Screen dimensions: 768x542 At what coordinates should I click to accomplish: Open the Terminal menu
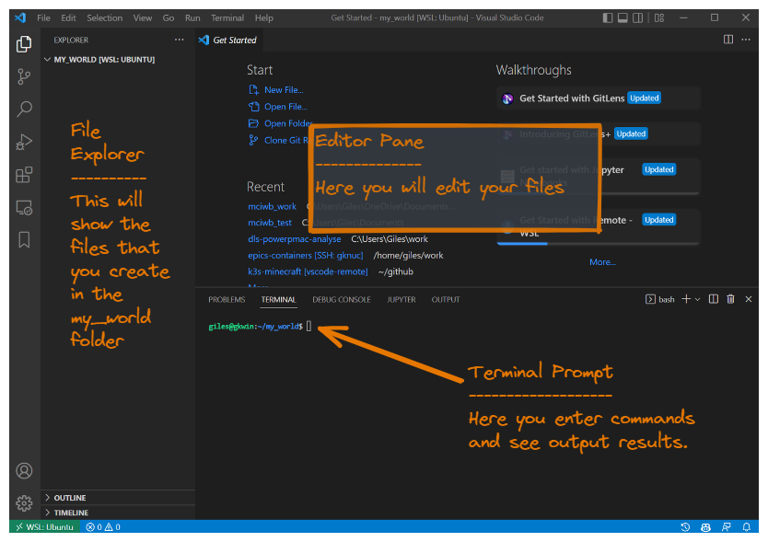[x=227, y=17]
